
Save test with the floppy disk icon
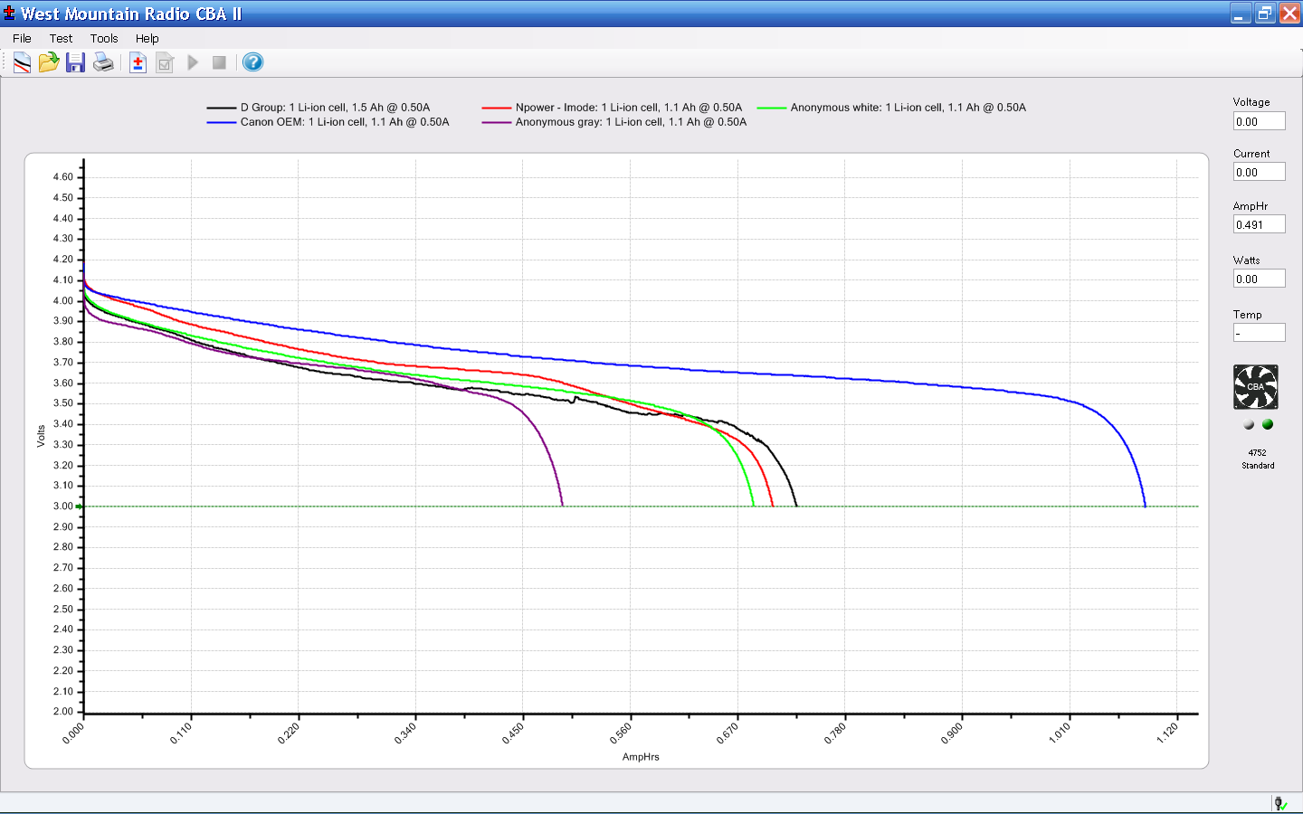pyautogui.click(x=75, y=62)
